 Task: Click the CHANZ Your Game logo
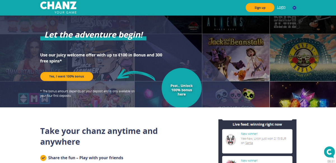point(58,8)
